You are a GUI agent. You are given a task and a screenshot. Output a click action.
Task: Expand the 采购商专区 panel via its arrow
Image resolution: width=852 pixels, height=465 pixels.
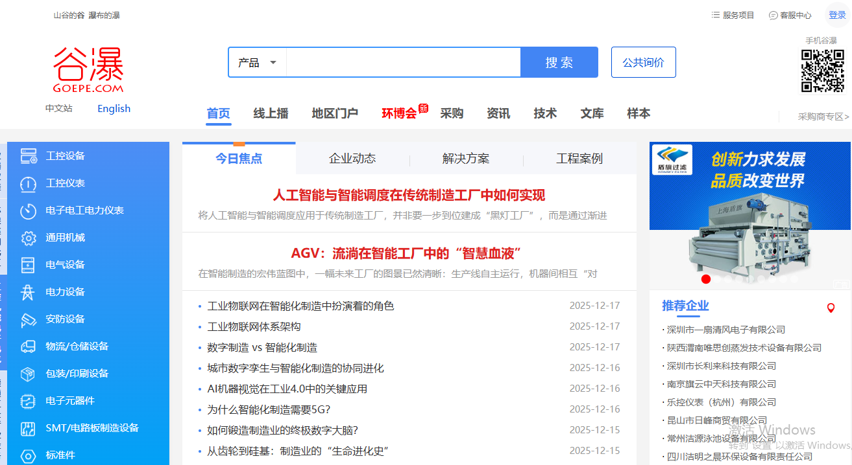847,117
